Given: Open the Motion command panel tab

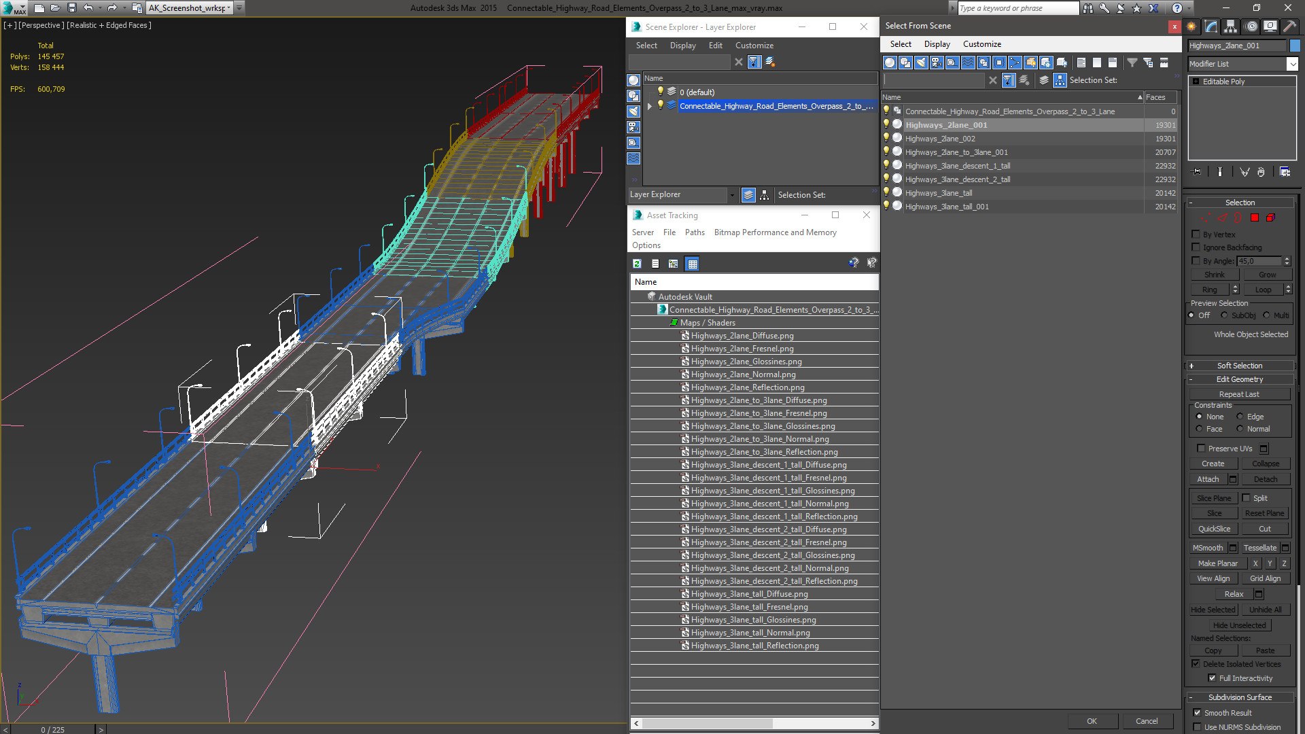Looking at the screenshot, I should [x=1251, y=27].
